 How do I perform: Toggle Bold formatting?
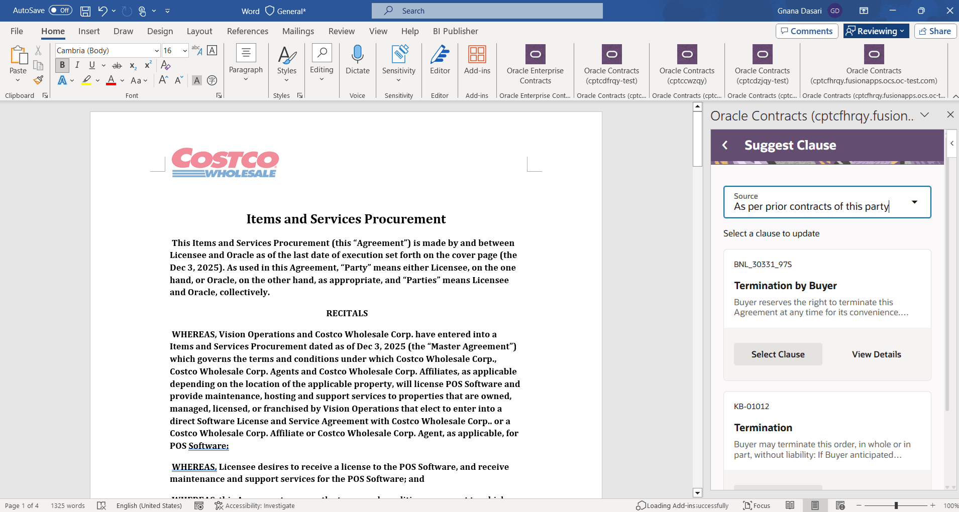tap(62, 65)
